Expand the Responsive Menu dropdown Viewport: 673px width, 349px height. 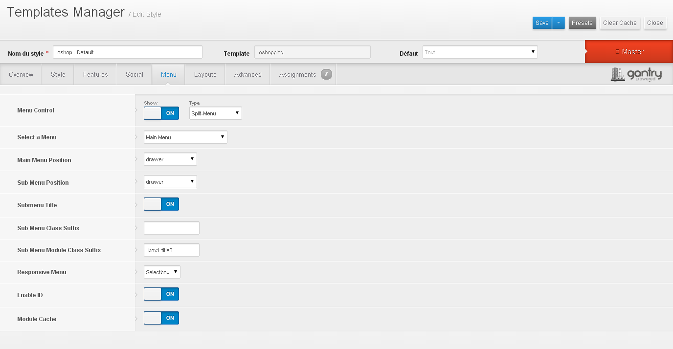click(162, 272)
